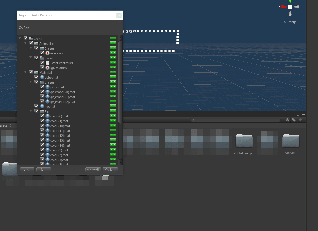Click the red X axis gizmo cone

(284, 7)
